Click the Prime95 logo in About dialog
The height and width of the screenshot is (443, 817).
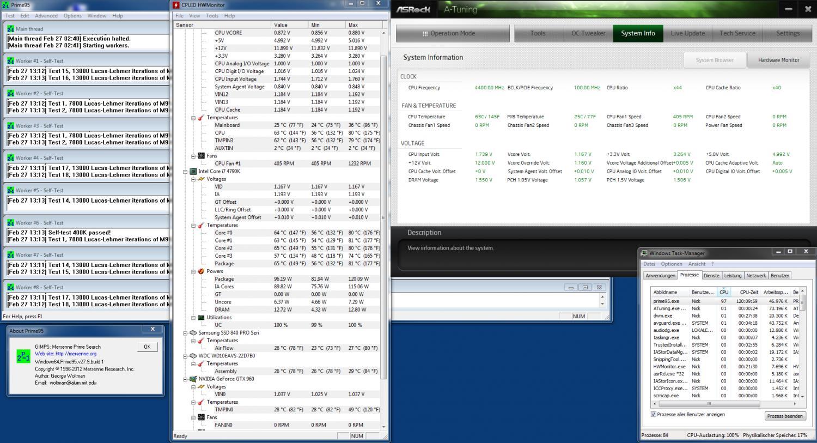(23, 356)
